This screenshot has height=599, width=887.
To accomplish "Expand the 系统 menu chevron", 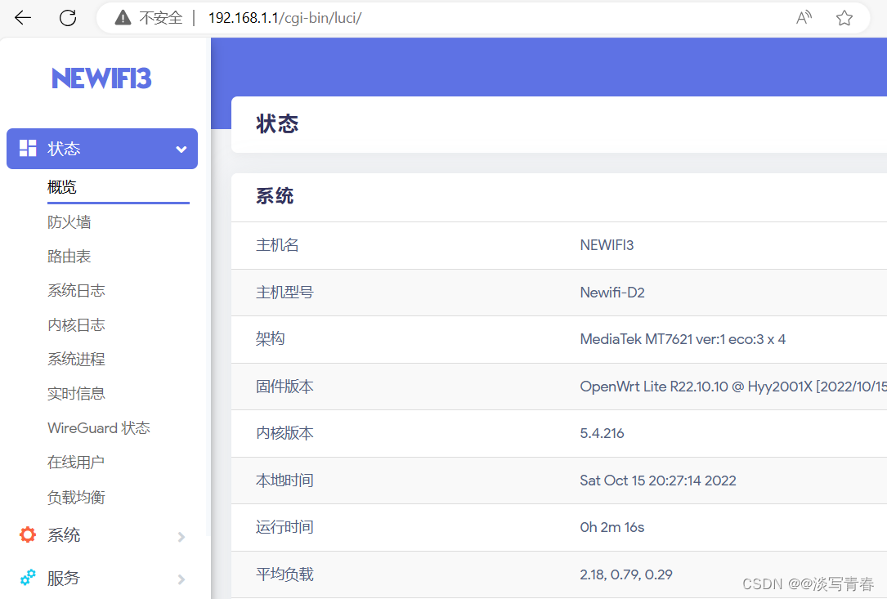I will (181, 537).
